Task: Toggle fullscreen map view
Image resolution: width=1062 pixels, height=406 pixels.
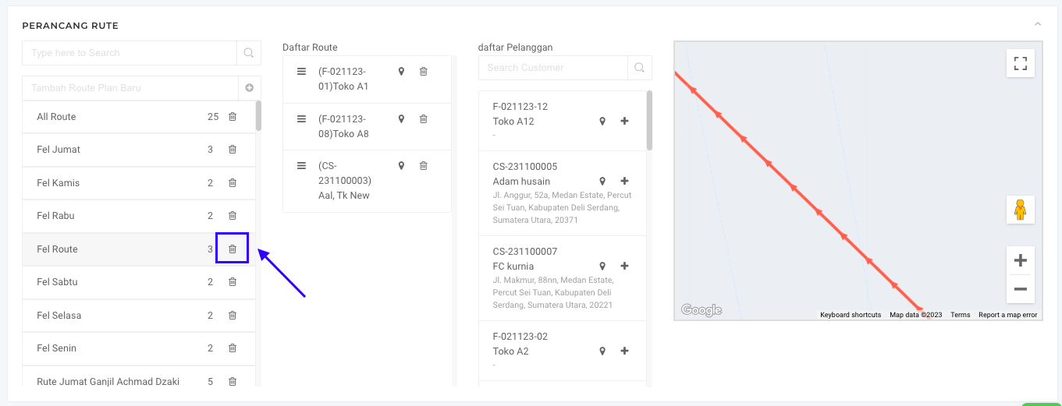Action: (1020, 63)
